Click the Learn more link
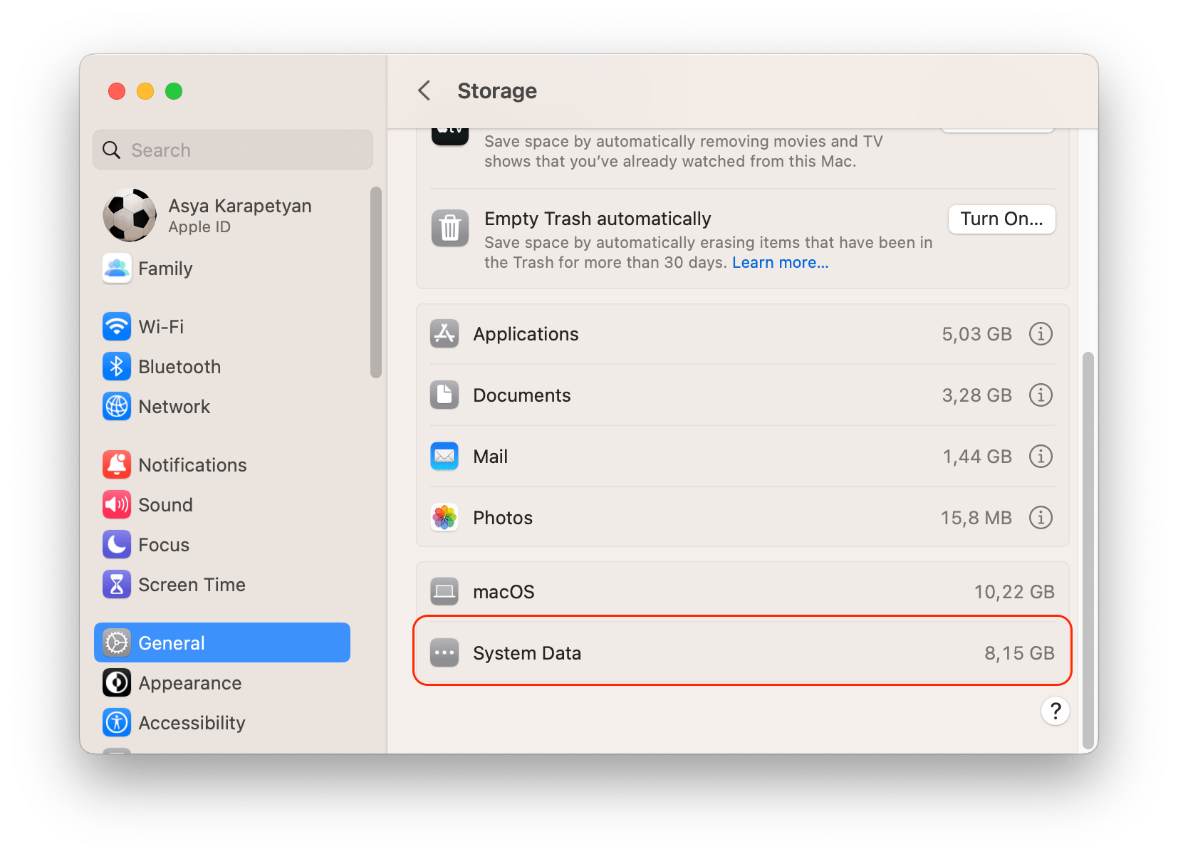Viewport: 1178px width, 859px height. point(780,262)
